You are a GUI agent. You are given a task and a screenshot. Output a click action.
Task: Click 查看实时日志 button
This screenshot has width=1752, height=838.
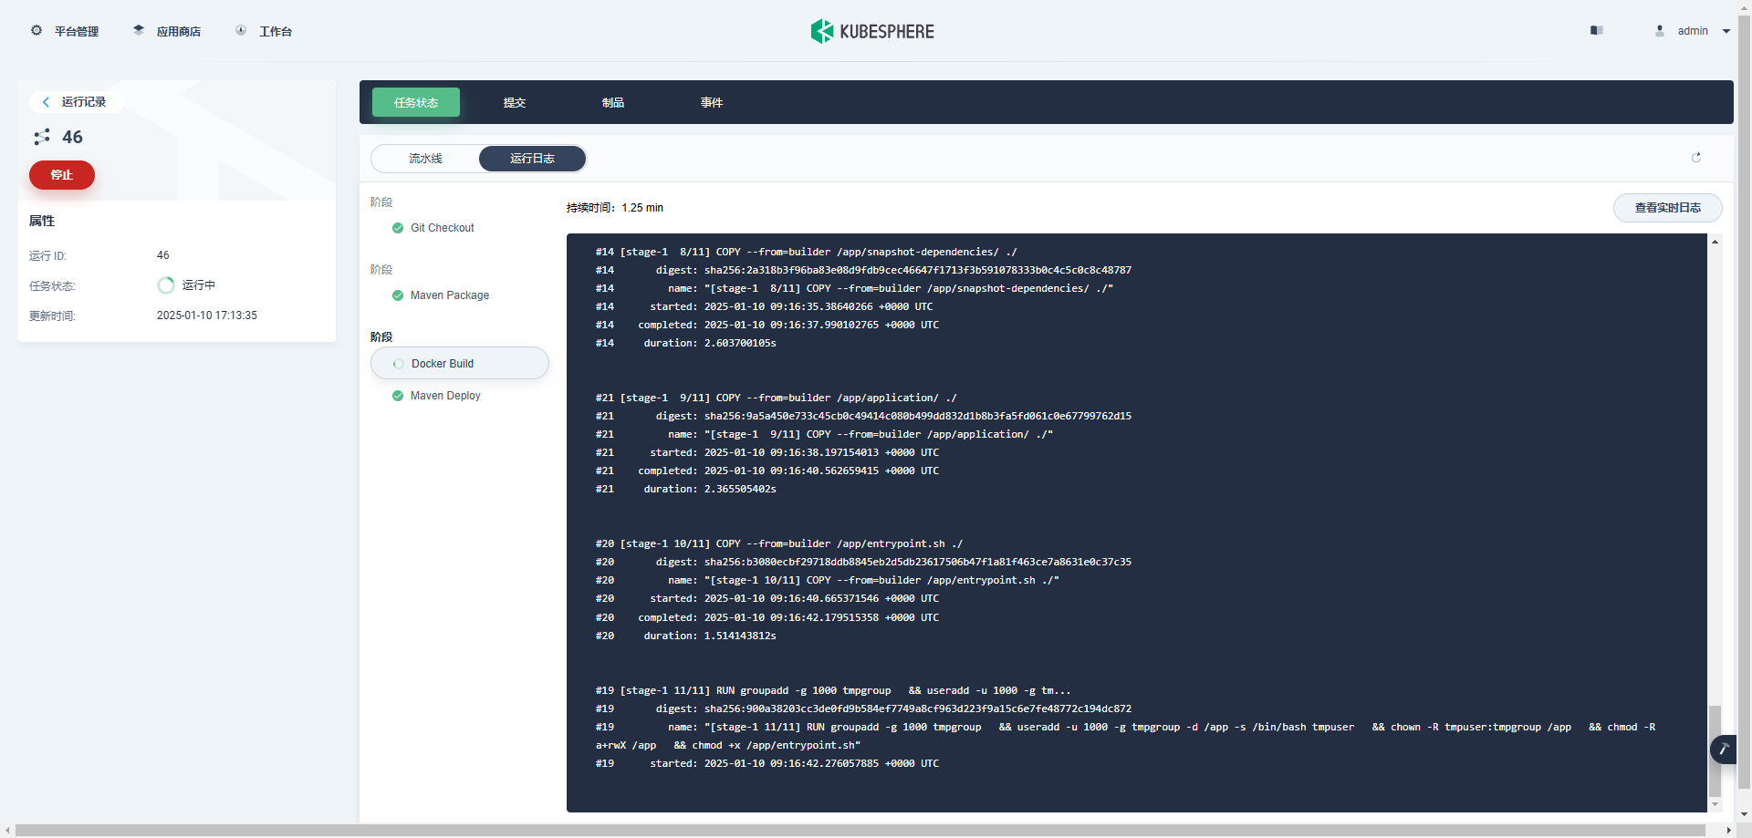coord(1667,208)
